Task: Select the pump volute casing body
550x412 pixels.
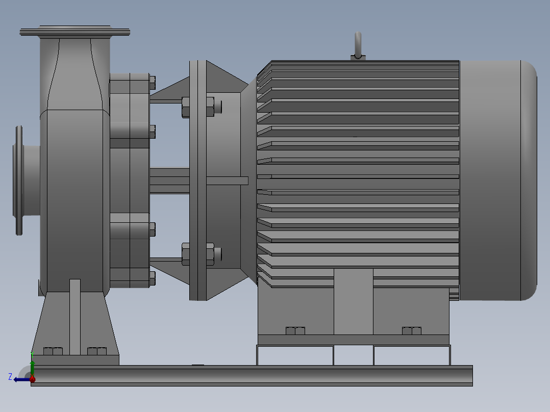Action: click(x=74, y=200)
